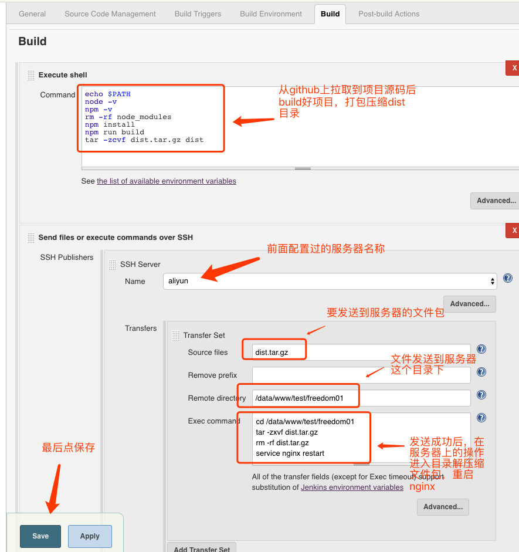Click the Save button

(40, 536)
